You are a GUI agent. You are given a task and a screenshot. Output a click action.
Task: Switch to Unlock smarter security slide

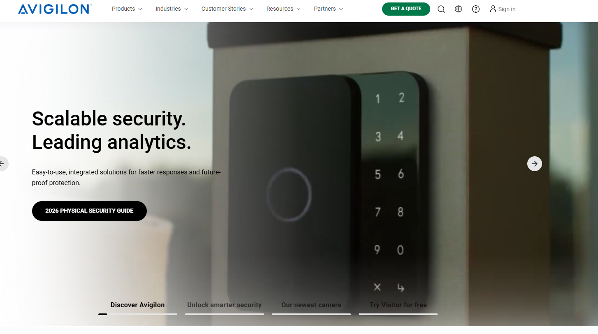pyautogui.click(x=225, y=305)
